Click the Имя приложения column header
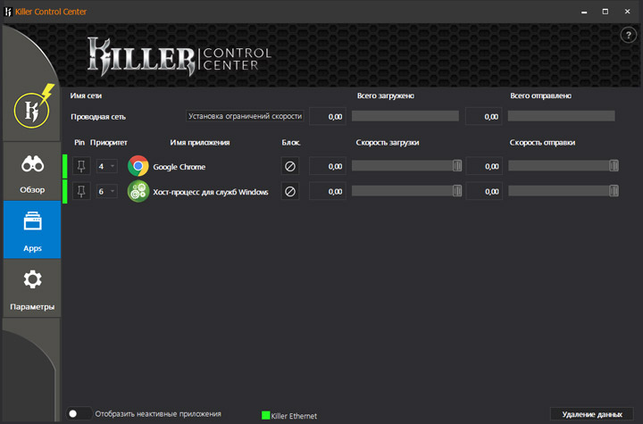 (200, 142)
